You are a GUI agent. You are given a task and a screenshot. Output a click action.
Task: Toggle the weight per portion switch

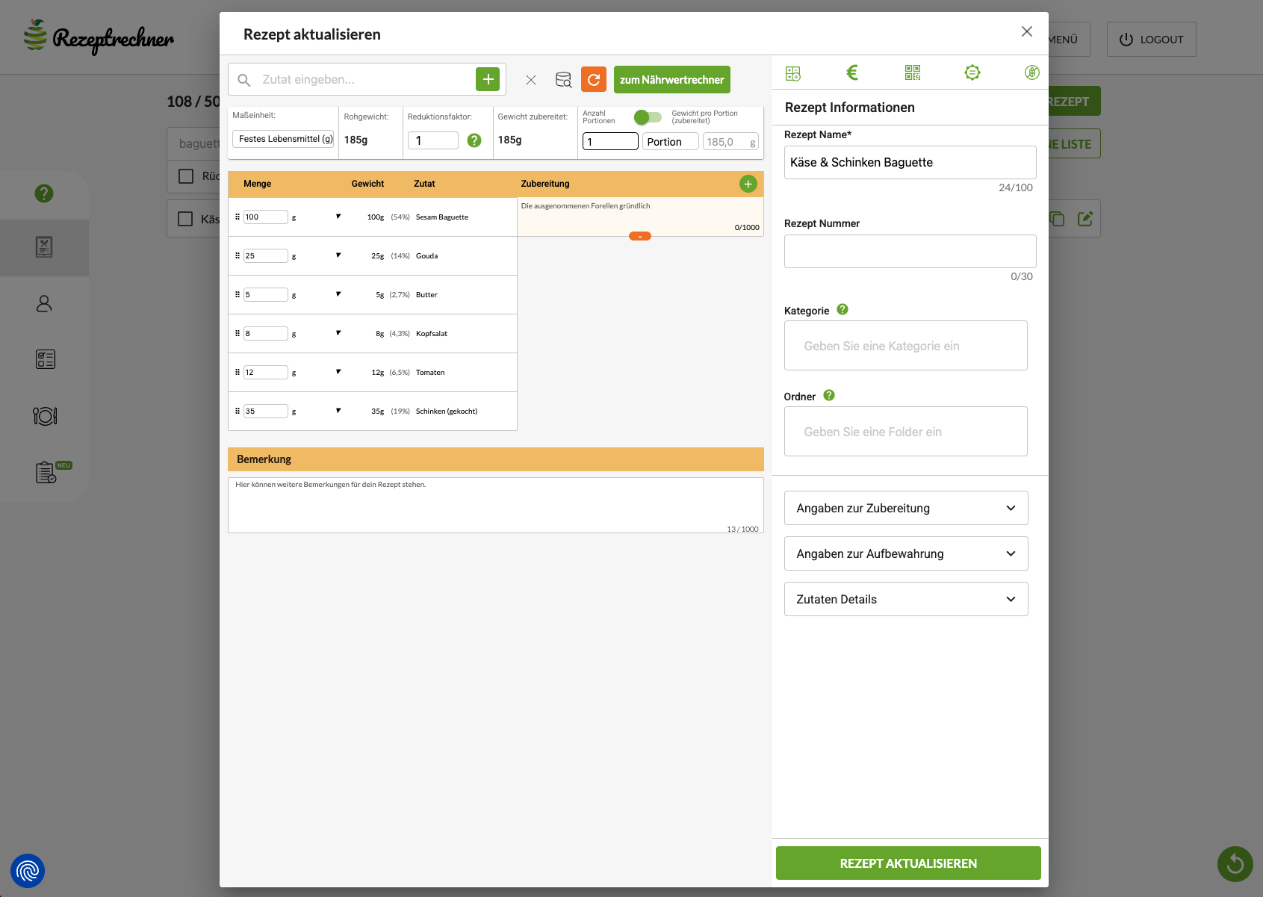(x=648, y=117)
